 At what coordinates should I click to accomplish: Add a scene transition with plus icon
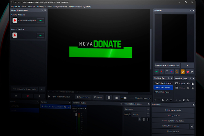click(140, 119)
